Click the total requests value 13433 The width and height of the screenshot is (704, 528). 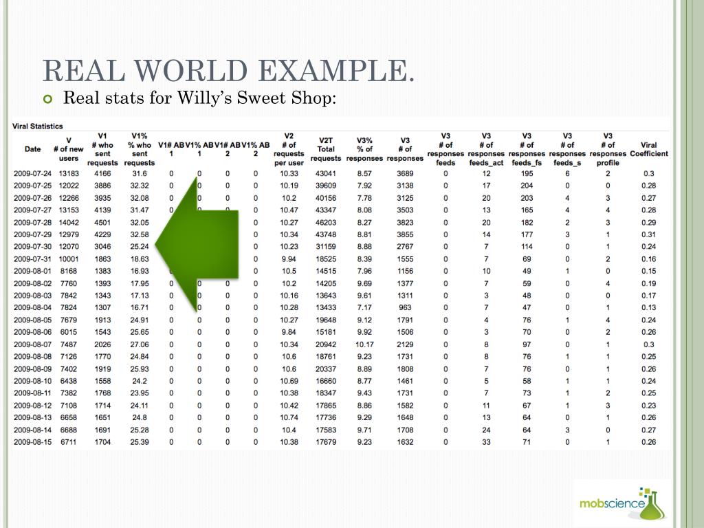pos(326,307)
